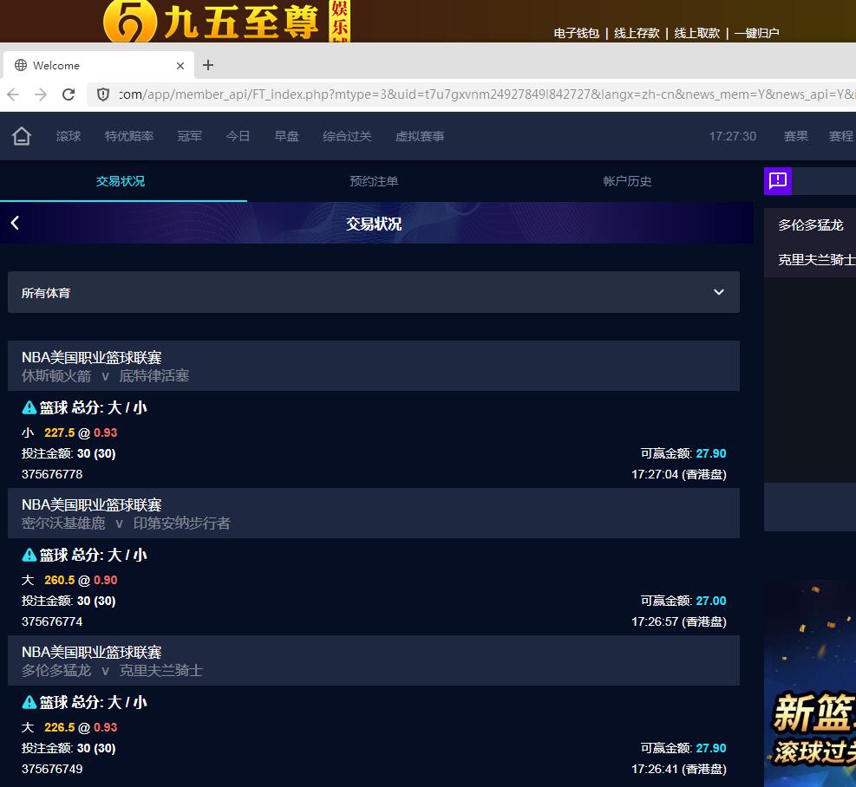Screen dimensions: 856x787
Task: Click the 17:26:41 (香港盘) timestamp
Action: click(679, 769)
